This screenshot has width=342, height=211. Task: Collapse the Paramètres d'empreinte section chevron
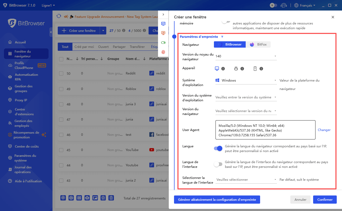[223, 37]
